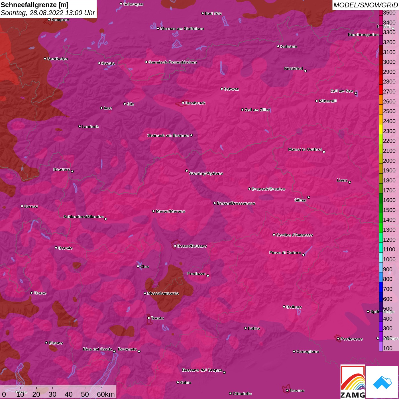Click the Kitzbühel label
The width and height of the screenshot is (399, 399).
coord(294,68)
